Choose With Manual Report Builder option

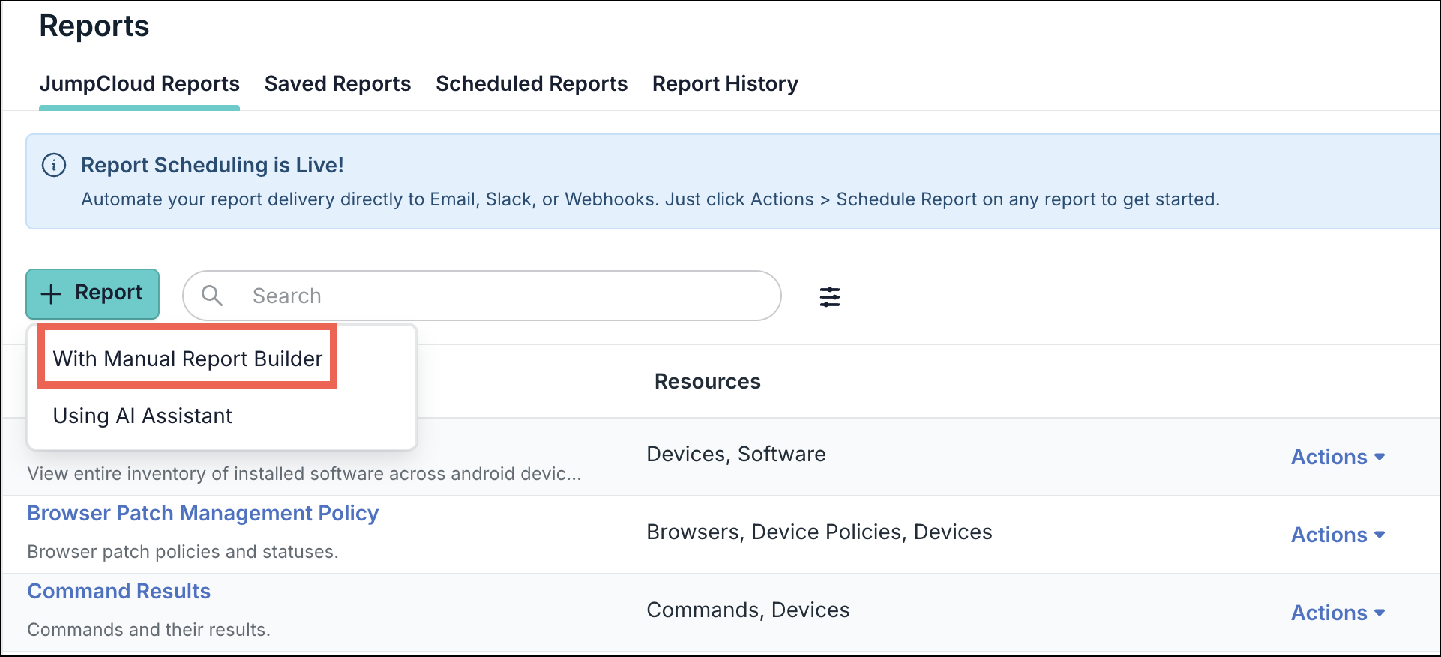(x=187, y=358)
